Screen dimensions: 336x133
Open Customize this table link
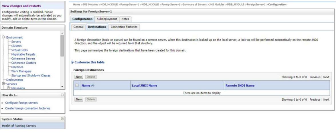pos(89,62)
